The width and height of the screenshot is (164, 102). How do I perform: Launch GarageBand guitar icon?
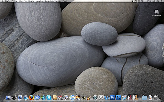click(x=89, y=98)
